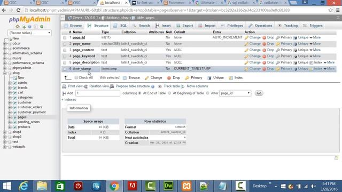Open Internet Explorer from the taskbar
This screenshot has width=342, height=192.
(24, 186)
